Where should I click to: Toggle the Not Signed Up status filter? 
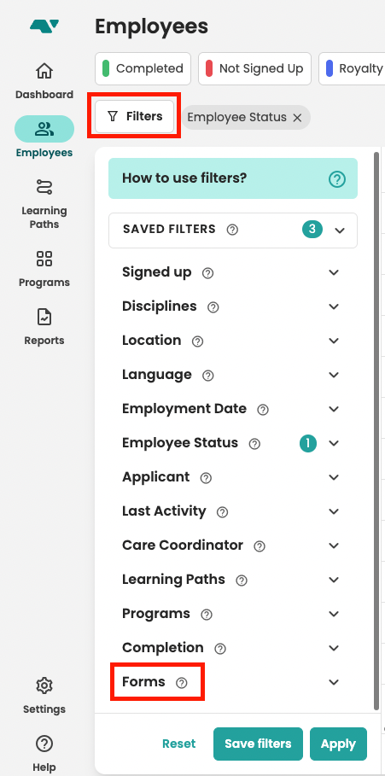coord(255,69)
